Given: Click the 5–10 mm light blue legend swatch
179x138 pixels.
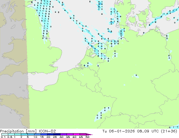Looking at the screenshot, I should point(31,134).
